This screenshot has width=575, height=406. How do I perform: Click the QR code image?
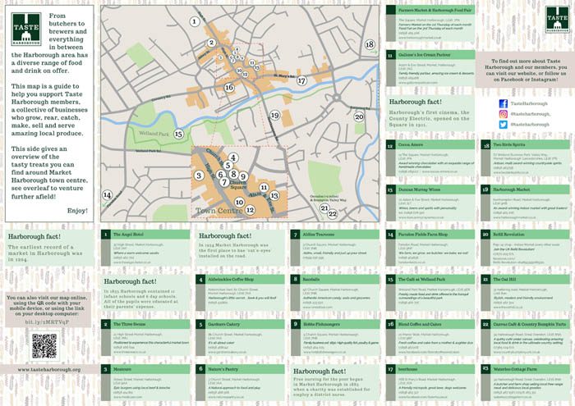point(44,346)
